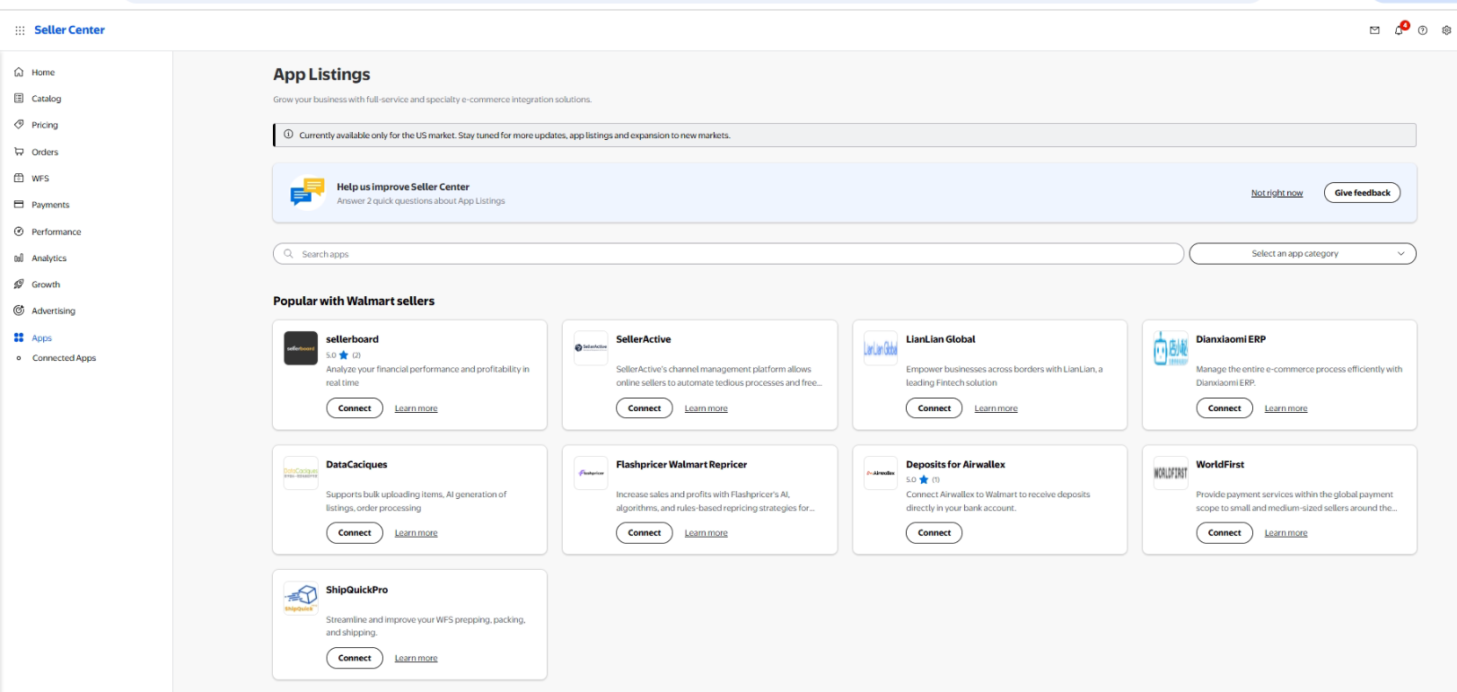This screenshot has width=1457, height=692.
Task: Connect the ShipQuickPro app
Action: click(x=355, y=658)
